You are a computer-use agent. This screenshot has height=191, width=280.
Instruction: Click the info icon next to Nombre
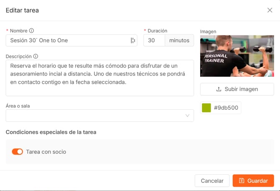pos(31,31)
